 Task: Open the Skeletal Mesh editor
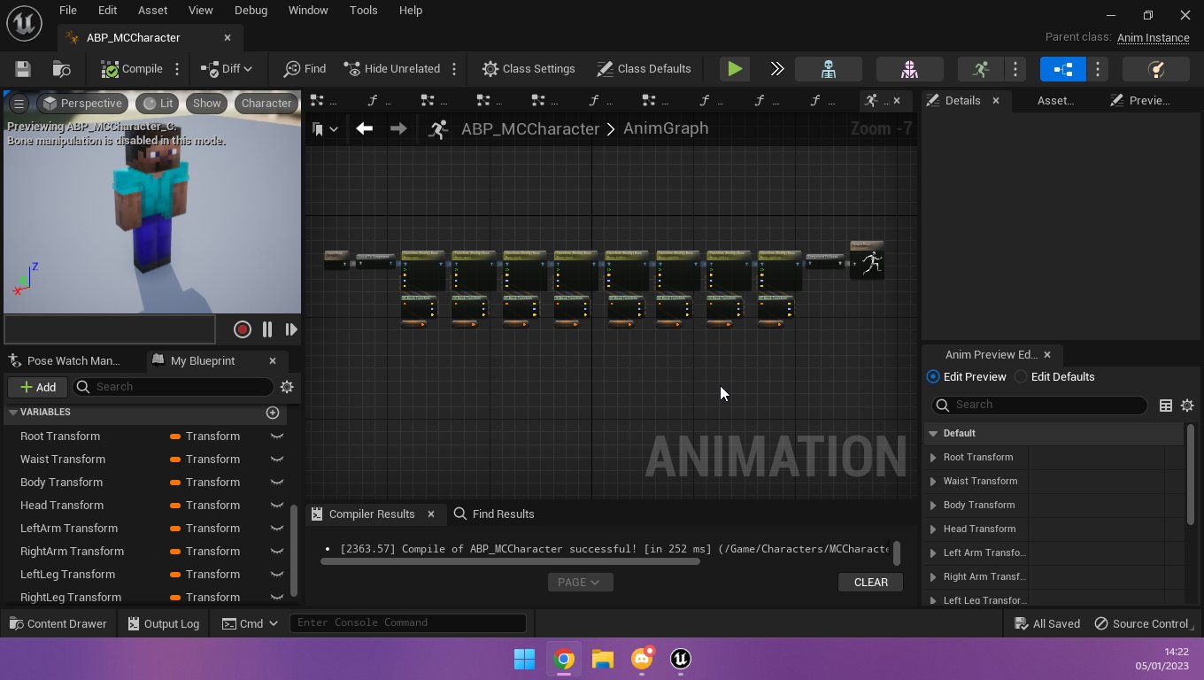coord(909,68)
